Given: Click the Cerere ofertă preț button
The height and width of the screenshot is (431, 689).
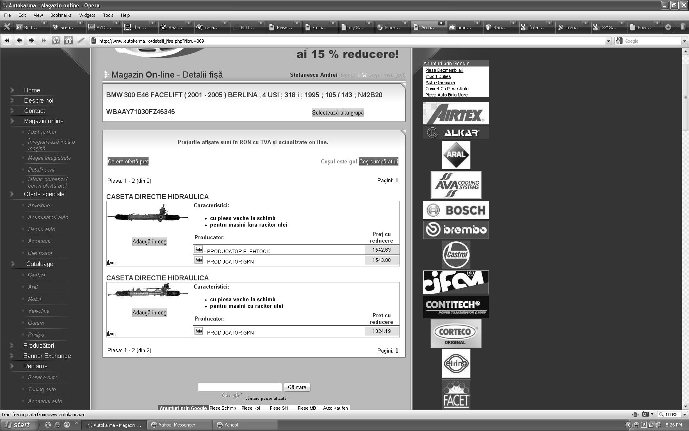Looking at the screenshot, I should click(128, 162).
